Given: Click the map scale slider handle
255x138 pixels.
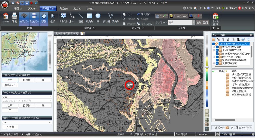Looking at the screenshot, I should click(207, 67).
